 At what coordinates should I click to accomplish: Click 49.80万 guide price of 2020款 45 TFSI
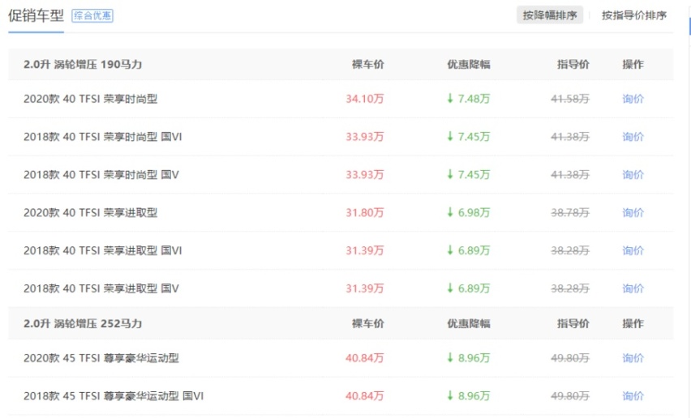click(x=570, y=358)
